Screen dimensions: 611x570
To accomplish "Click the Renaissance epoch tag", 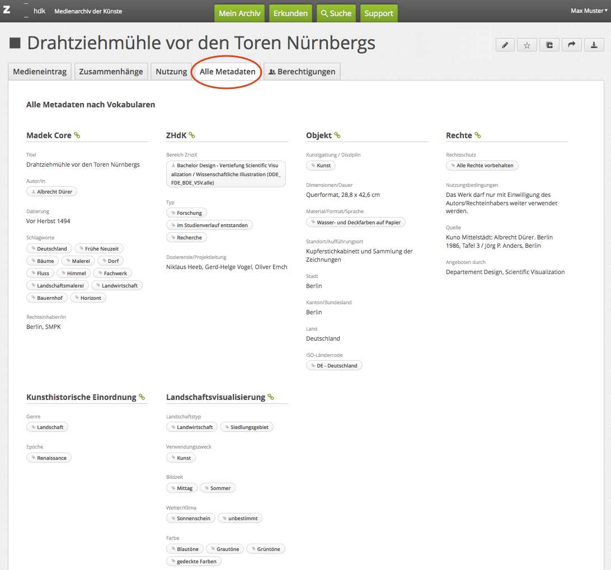I will (49, 458).
